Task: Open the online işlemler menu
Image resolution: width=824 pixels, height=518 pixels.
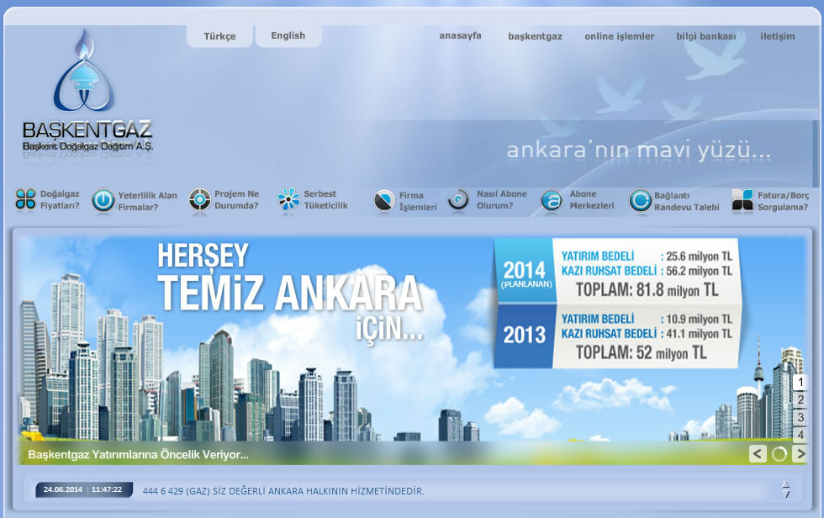Action: click(620, 36)
